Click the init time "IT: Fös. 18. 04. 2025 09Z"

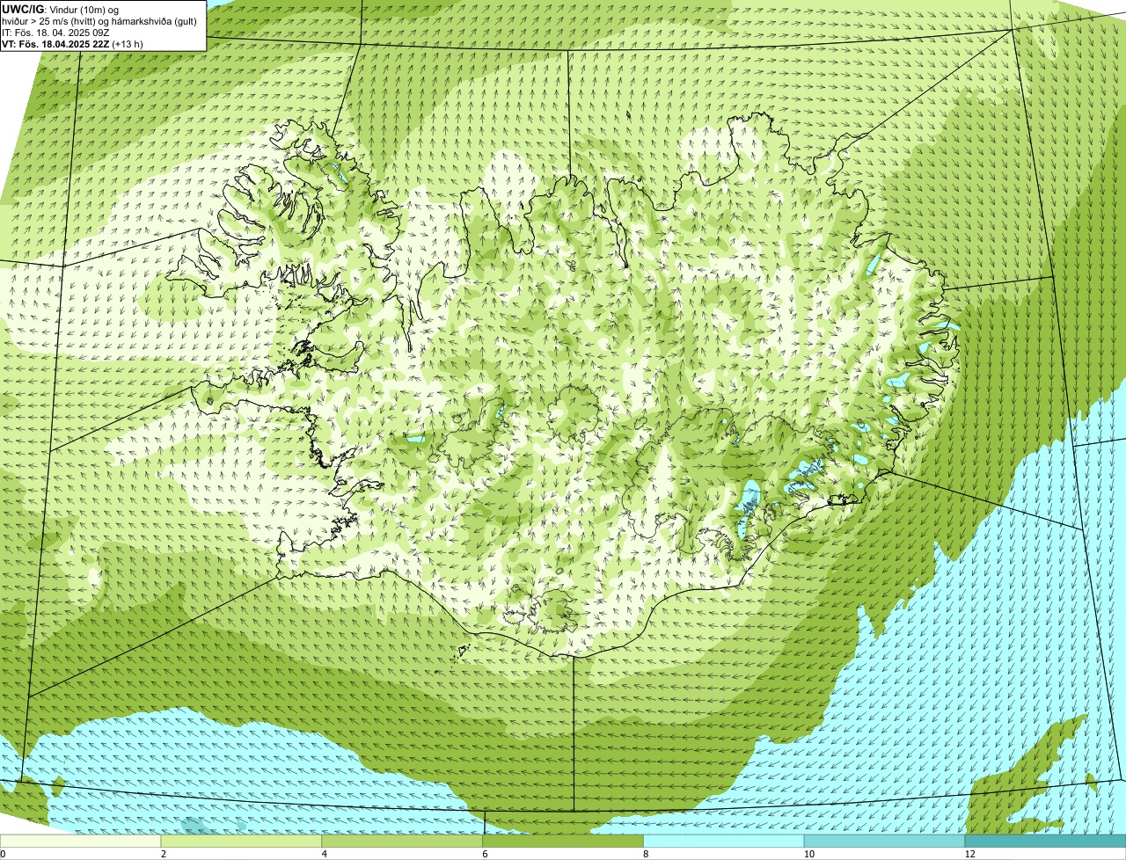click(x=55, y=33)
